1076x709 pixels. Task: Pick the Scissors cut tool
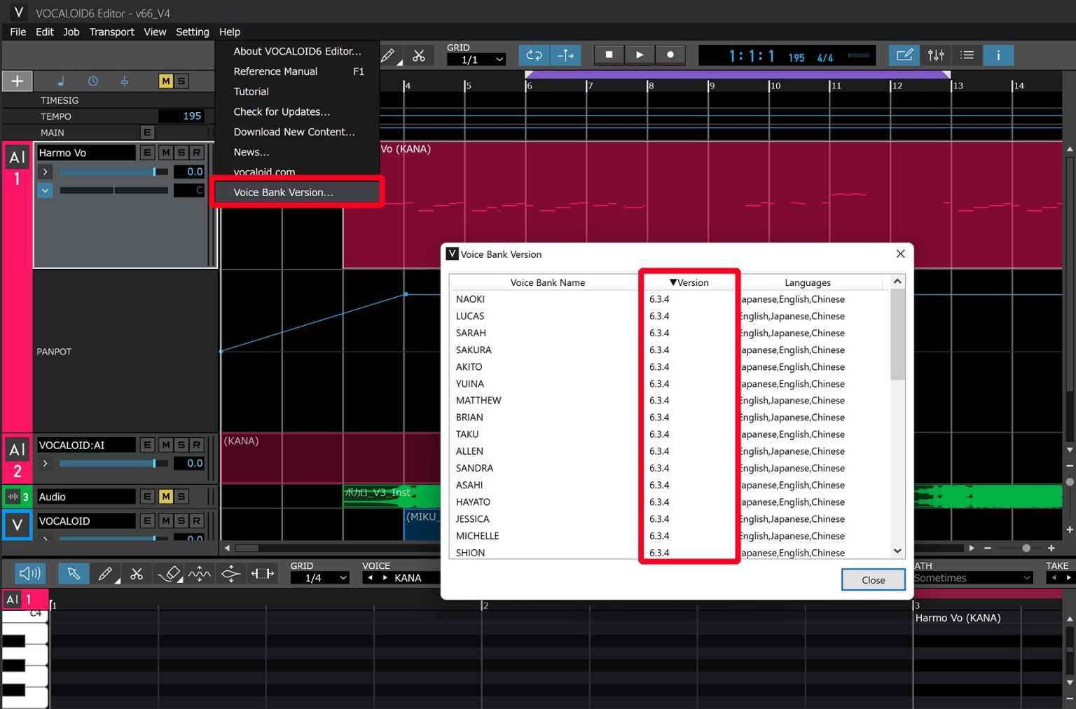pos(137,573)
